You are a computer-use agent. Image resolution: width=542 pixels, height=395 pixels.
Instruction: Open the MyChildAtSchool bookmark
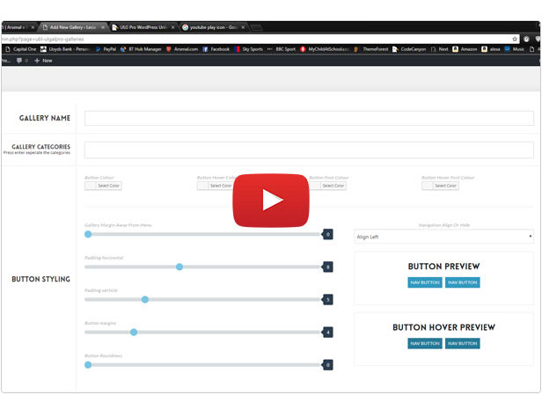[324, 49]
